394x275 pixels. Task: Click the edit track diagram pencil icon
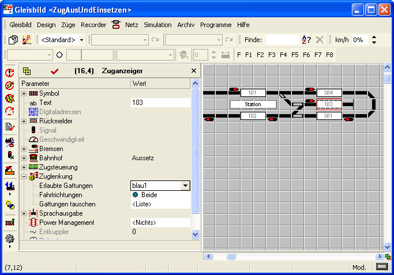(x=27, y=40)
